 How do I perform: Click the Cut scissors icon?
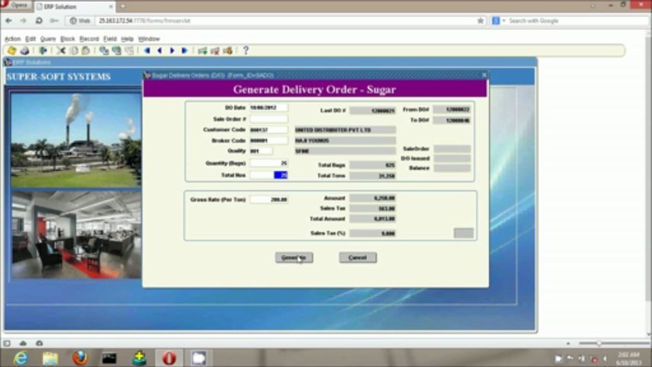pyautogui.click(x=61, y=50)
